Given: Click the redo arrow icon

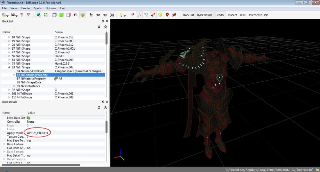Looking at the screenshot, I should click(28, 15).
